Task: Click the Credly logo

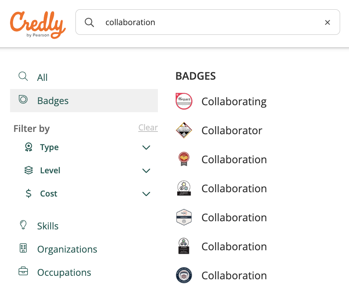Action: pyautogui.click(x=38, y=24)
